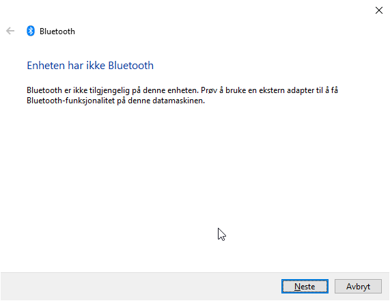Go back using the left arrow
The image size is (390, 301).
coord(10,31)
